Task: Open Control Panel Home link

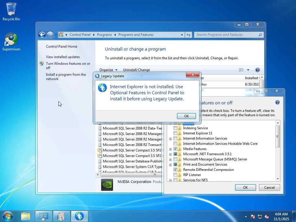Action: pyautogui.click(x=62, y=47)
